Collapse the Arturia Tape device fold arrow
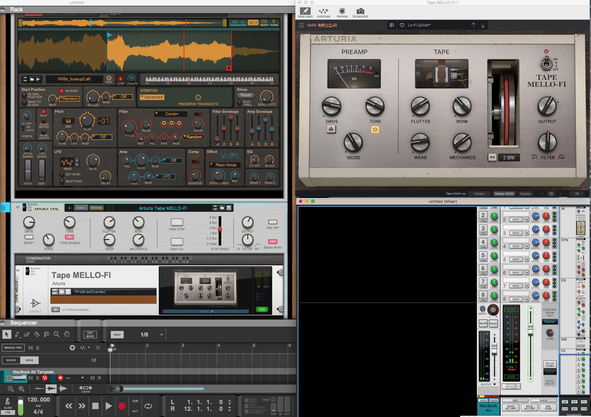 [x=18, y=208]
